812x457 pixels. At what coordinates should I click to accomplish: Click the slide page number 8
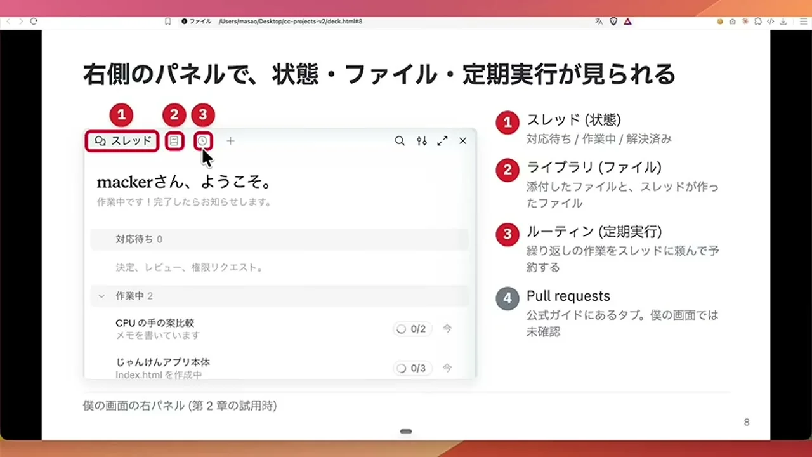click(747, 422)
